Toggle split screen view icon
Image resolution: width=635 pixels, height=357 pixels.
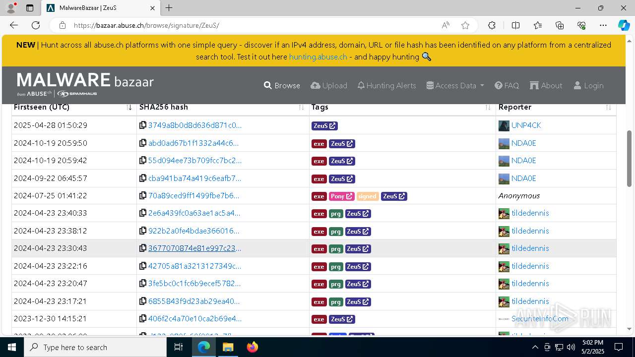[x=515, y=25]
